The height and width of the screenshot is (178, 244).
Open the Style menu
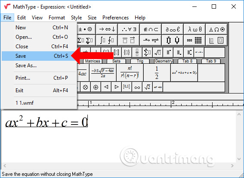click(77, 18)
